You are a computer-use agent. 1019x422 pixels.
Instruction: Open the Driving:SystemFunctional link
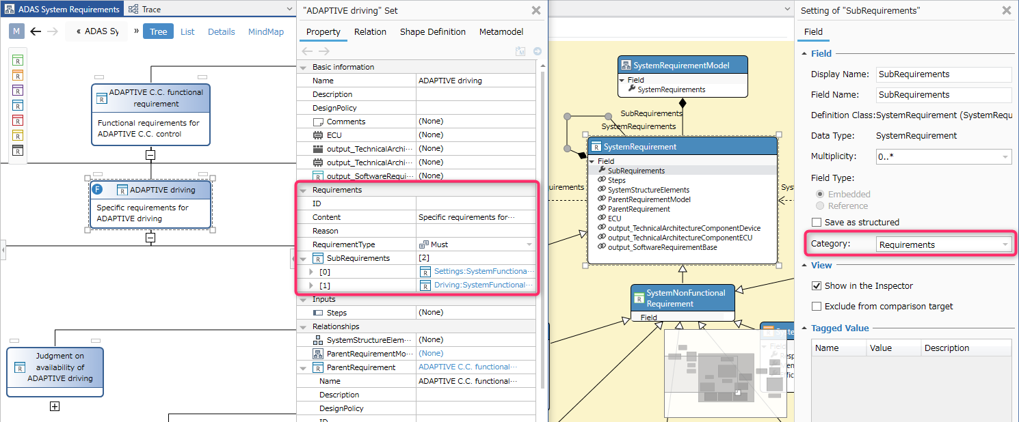[484, 285]
